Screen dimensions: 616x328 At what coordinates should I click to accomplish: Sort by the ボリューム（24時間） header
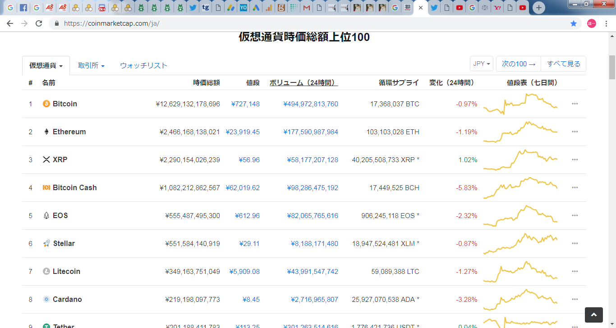[304, 82]
